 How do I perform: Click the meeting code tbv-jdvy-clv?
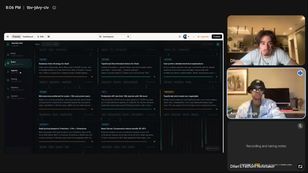click(38, 8)
